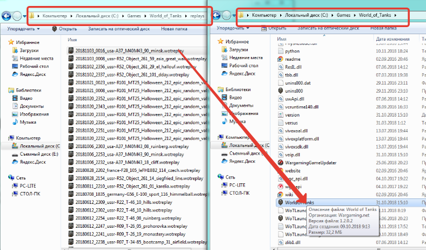Image resolution: width=426 pixels, height=250 pixels.
Task: Click the Компьютер breadcrumb in the replays window
Action: click(x=55, y=16)
